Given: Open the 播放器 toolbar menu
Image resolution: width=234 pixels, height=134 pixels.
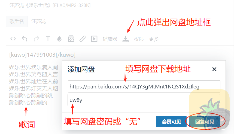Looking at the screenshot, I should (x=110, y=39).
